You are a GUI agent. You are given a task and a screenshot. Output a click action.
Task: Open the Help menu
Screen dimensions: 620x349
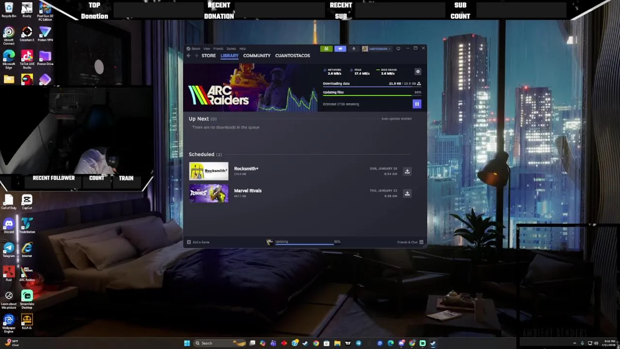coord(243,48)
